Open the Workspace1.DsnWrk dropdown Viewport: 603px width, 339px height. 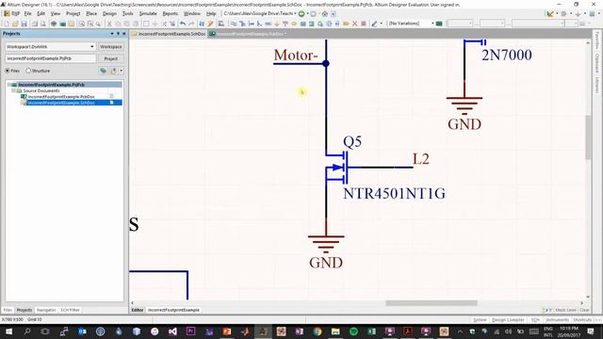pos(92,46)
